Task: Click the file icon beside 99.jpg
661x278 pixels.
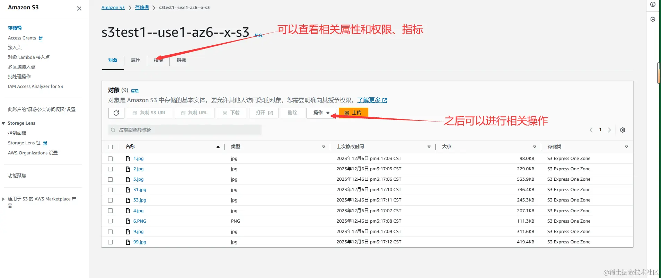Action: click(128, 242)
